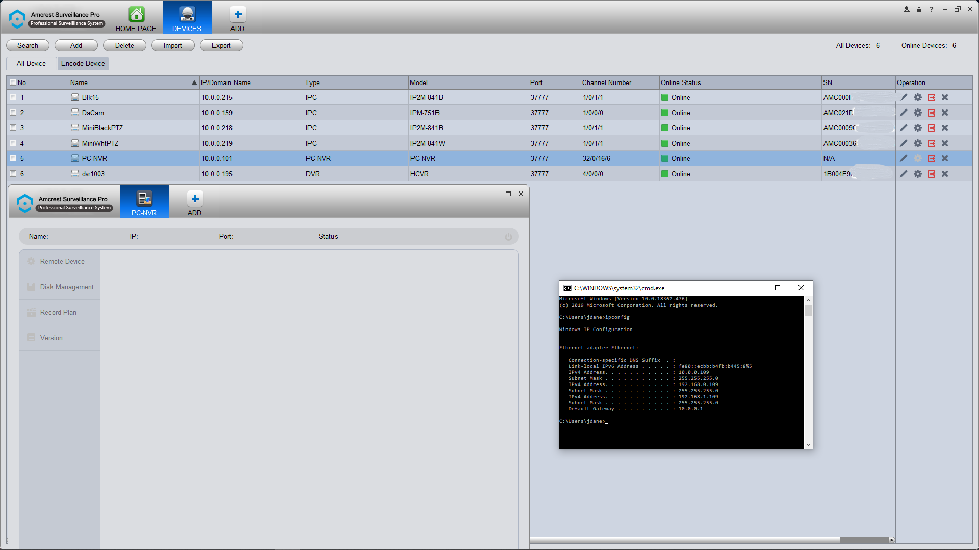Switch to the All Device tab
The width and height of the screenshot is (979, 550).
(x=31, y=63)
